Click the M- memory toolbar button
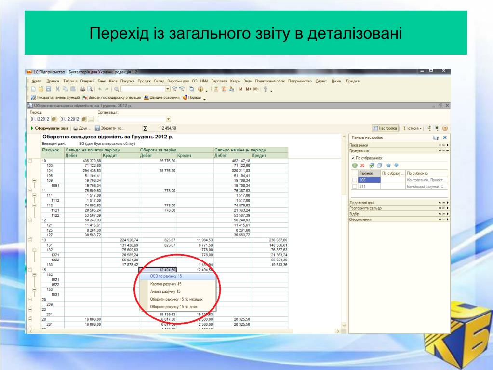 tap(256, 89)
